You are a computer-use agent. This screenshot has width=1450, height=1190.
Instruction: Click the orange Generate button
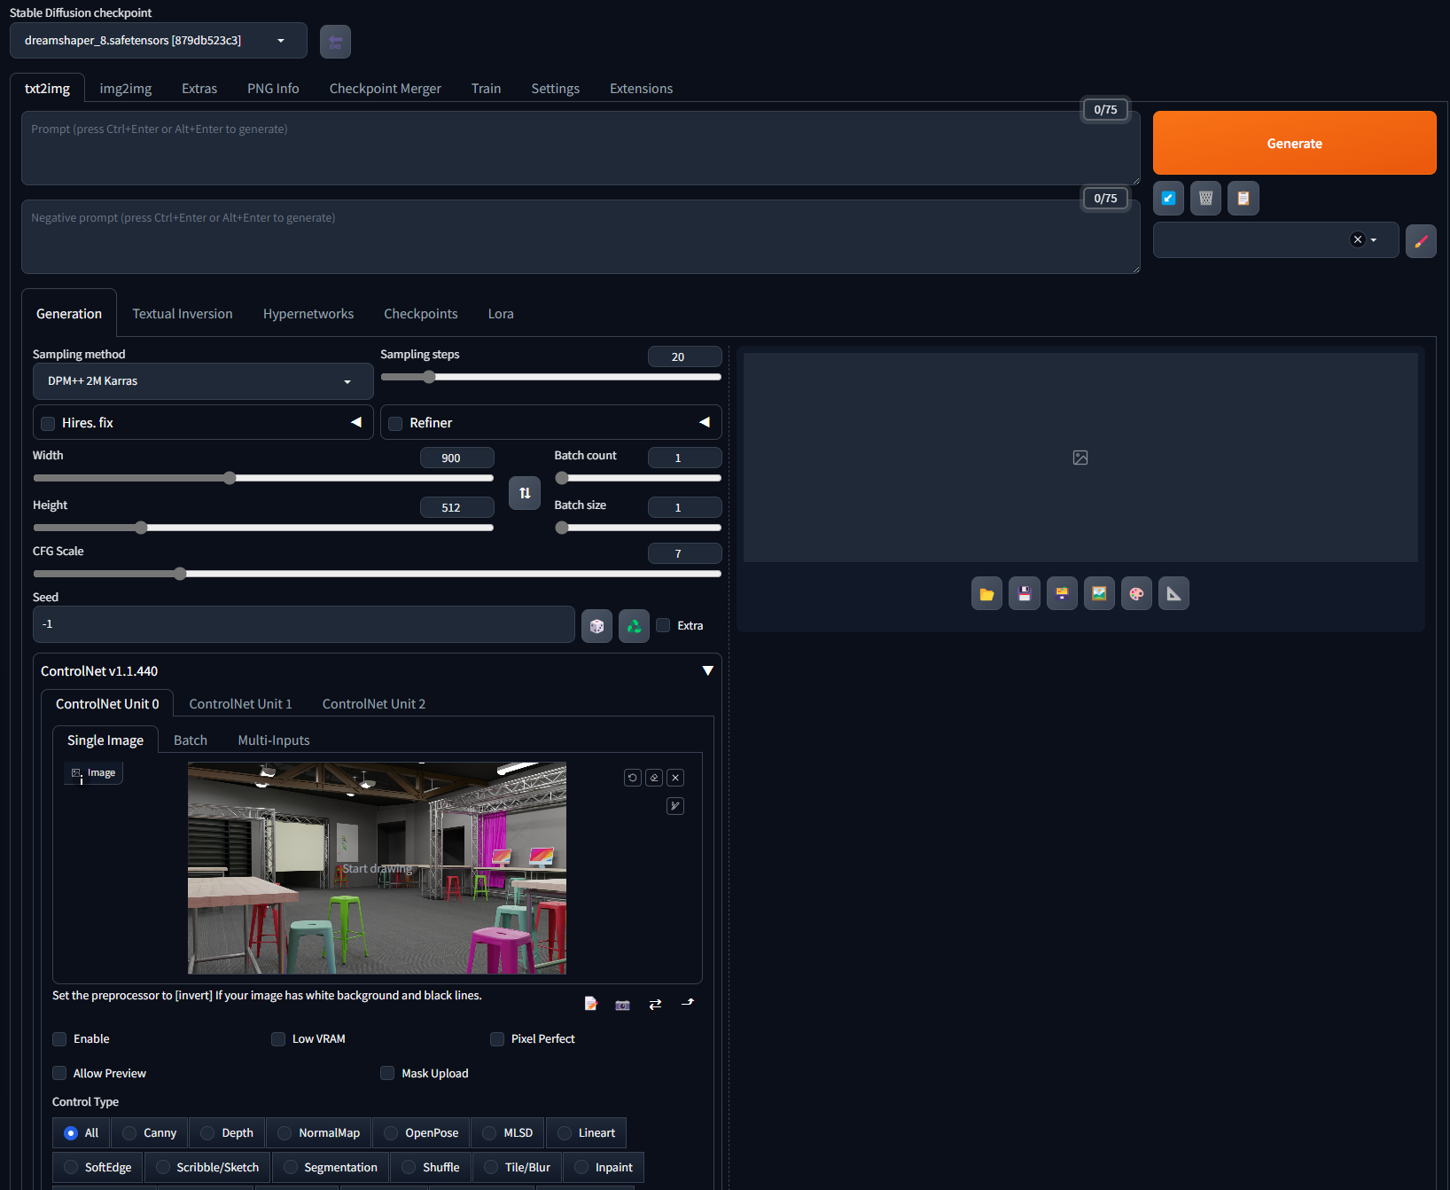(1294, 143)
